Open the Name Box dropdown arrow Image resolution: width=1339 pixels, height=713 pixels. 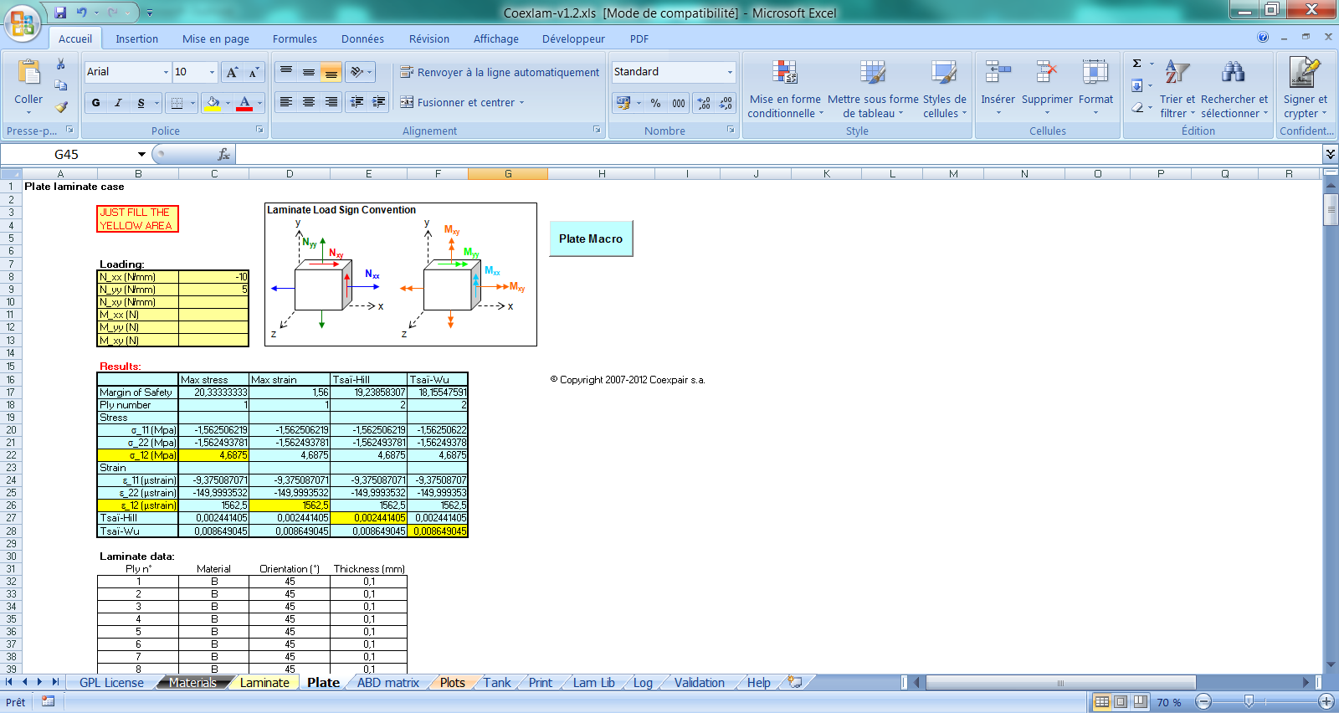pos(141,155)
